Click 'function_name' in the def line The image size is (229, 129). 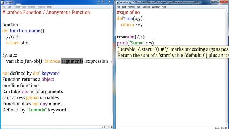click(25, 31)
